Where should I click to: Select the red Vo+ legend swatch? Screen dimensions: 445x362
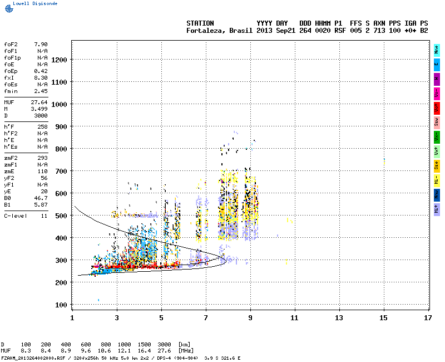pos(437,108)
